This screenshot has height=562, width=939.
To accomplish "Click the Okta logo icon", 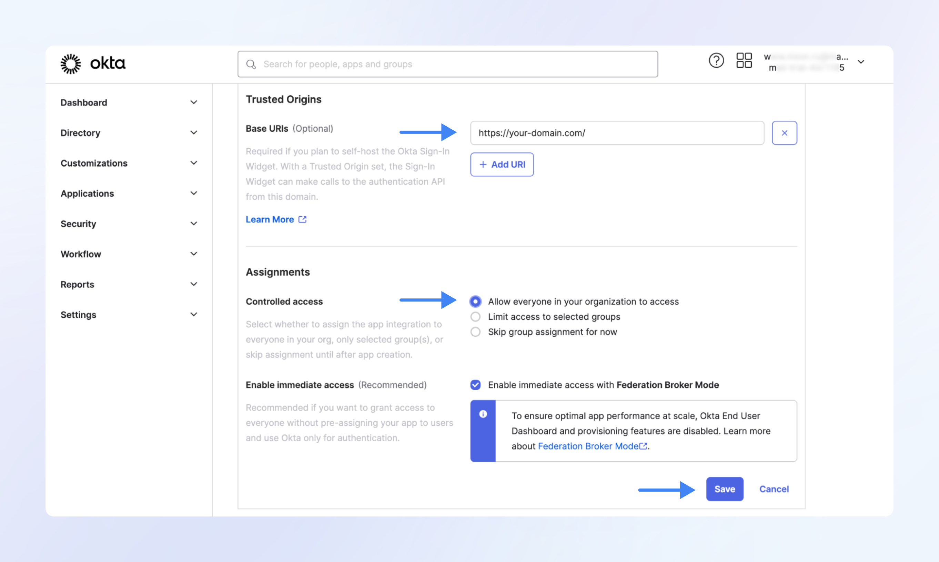I will [x=70, y=63].
